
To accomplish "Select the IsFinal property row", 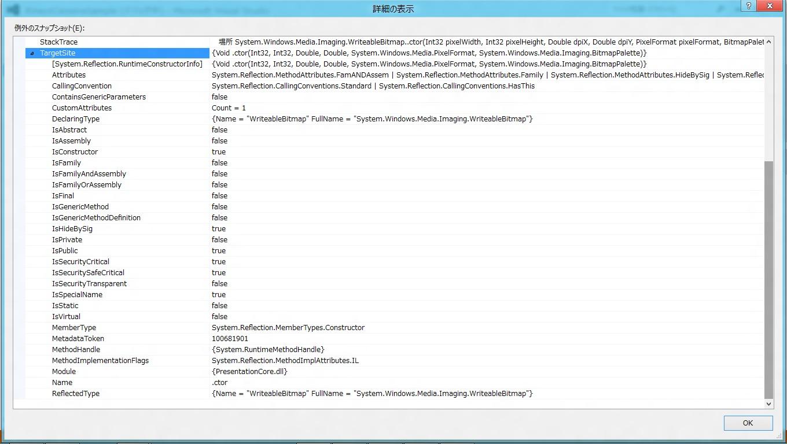I will [x=395, y=196].
